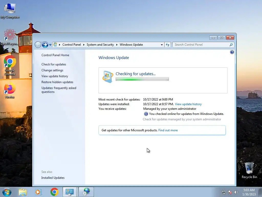Click the blue information icon
The height and width of the screenshot is (197, 262).
pos(146,114)
